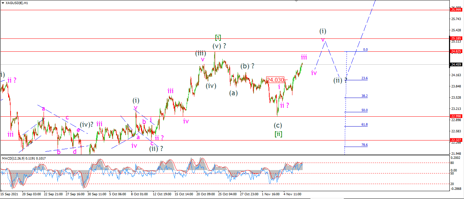The image size is (464, 199).
Task: Select the (b) ? wave annotation
Action: tap(248, 66)
